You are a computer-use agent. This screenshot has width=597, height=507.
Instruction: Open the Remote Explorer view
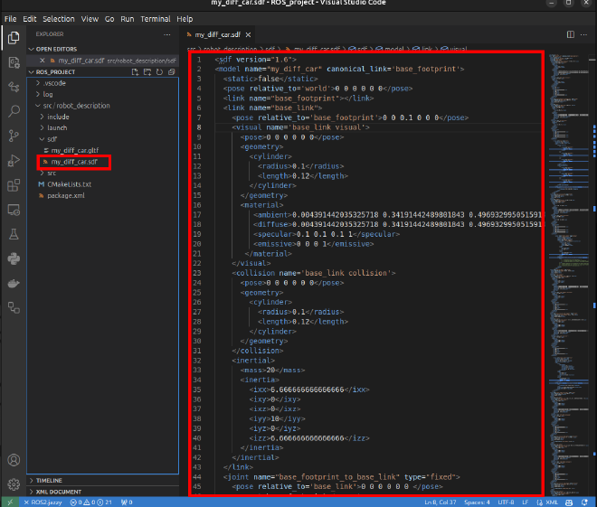tap(14, 210)
